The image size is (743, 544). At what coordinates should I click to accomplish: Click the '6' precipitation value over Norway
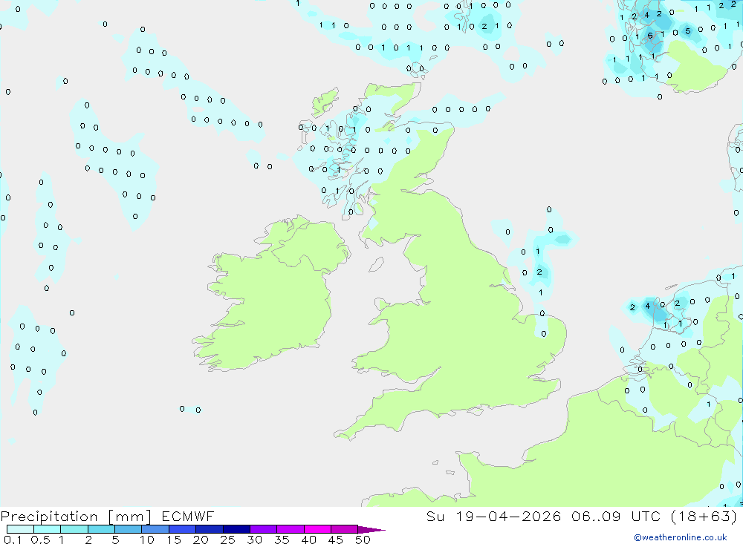coord(650,36)
